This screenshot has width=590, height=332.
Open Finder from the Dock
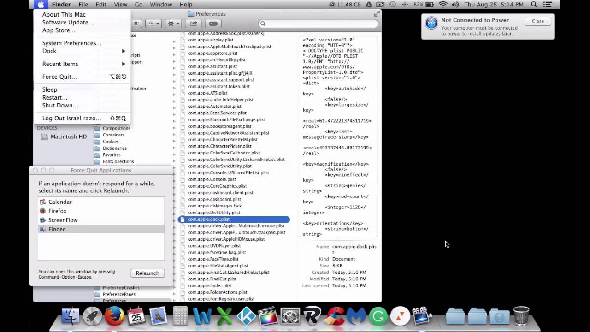[x=71, y=317]
